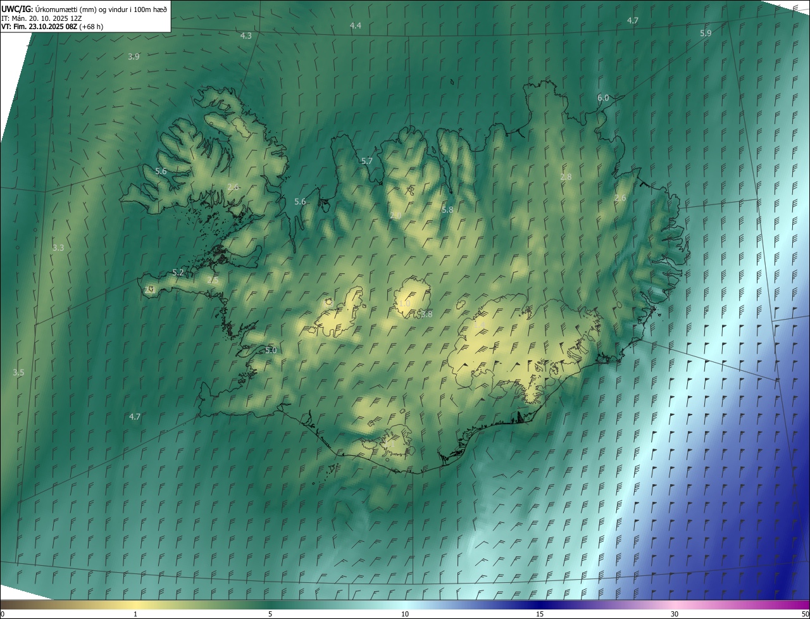Screen dimensions: 810x619
Task: Click the 'VT: Fim. 23.10.2025 08Z (+68 h)' line
Action: click(x=52, y=27)
